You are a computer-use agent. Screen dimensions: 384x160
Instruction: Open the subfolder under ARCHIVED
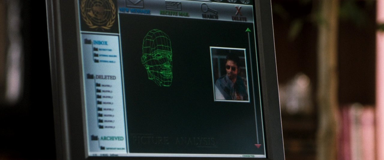[103, 148]
